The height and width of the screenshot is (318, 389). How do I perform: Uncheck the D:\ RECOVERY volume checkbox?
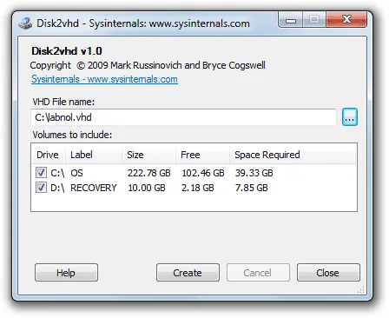(41, 188)
